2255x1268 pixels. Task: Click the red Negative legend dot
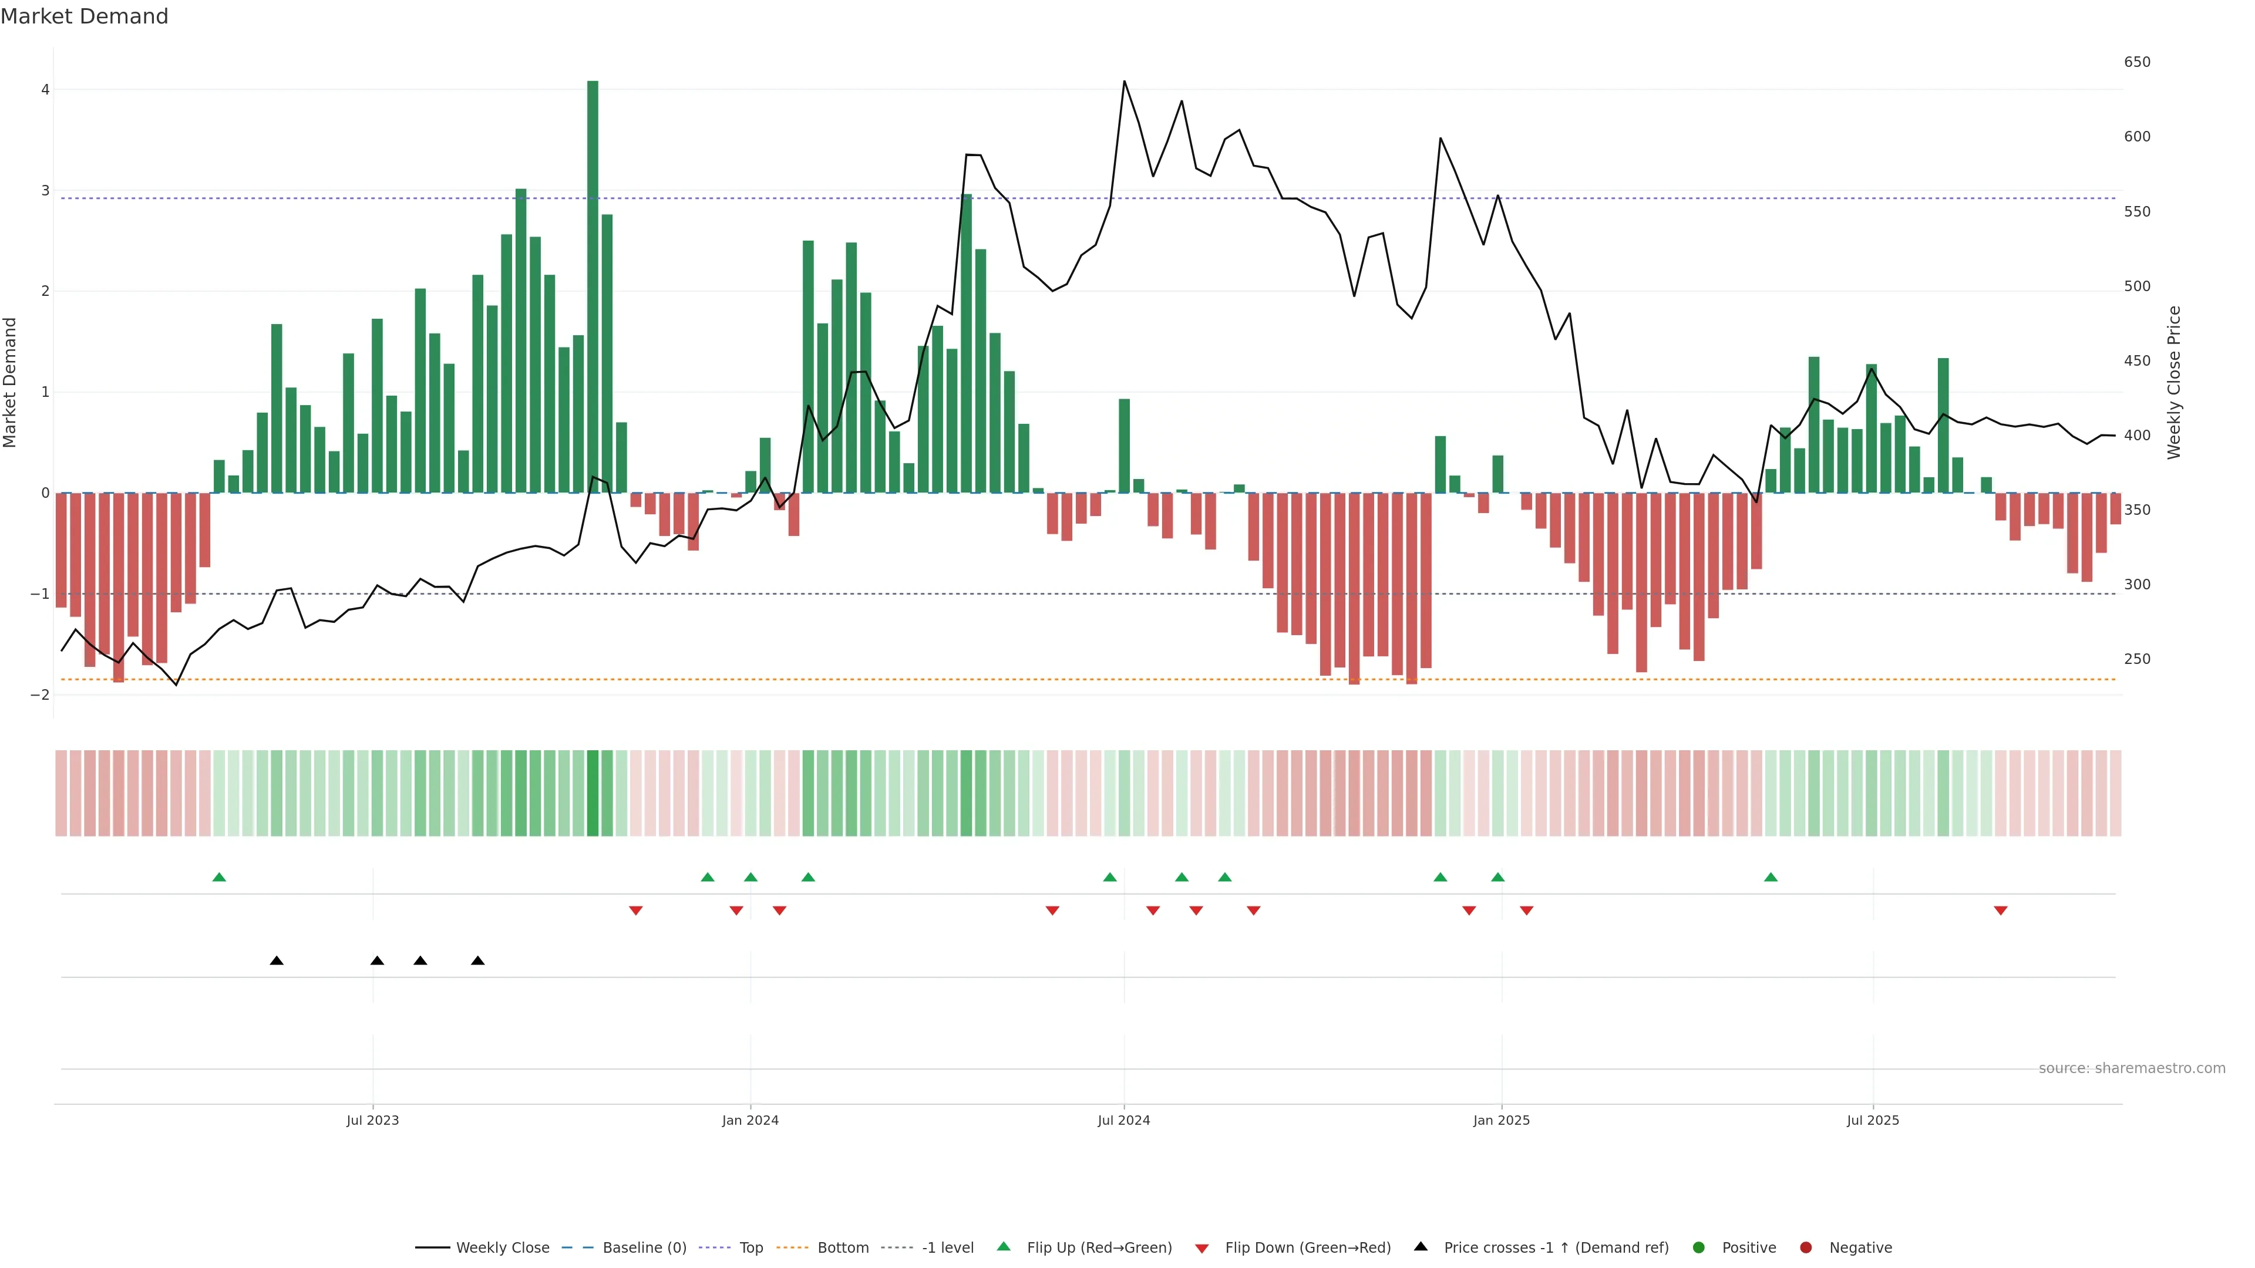click(x=1806, y=1247)
